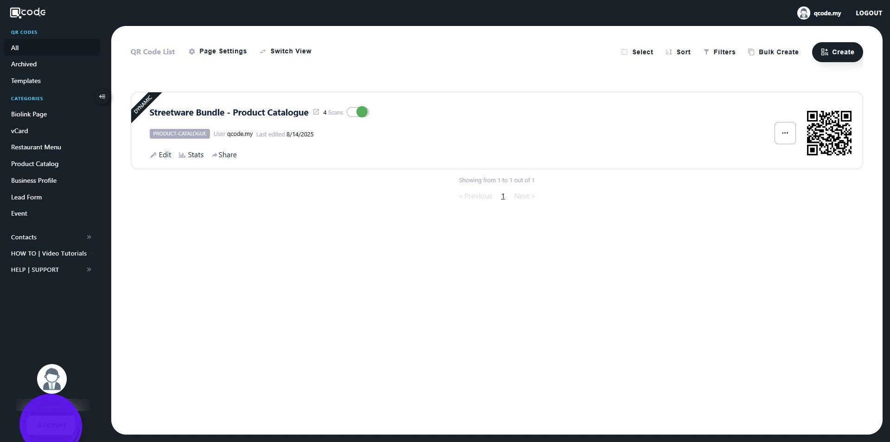
Task: Open external link icon beside catalogue title
Action: (x=316, y=112)
